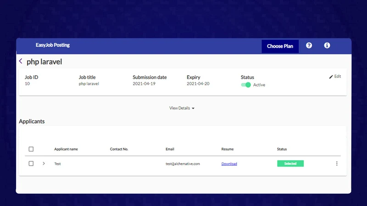
Task: Click the EasyJob Posting title
Action: point(53,45)
